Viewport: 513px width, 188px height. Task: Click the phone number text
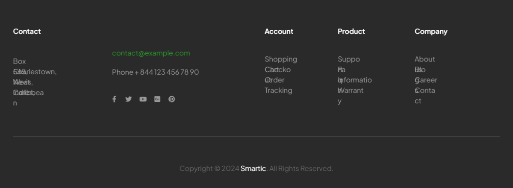[x=155, y=72]
